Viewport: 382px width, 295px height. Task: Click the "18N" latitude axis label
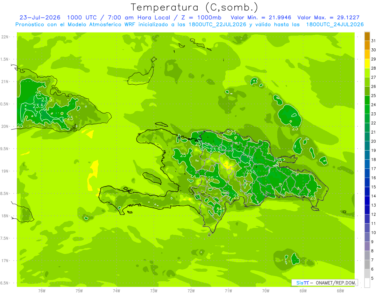(x=5, y=216)
